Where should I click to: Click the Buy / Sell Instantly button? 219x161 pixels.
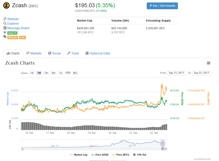tap(162, 6)
